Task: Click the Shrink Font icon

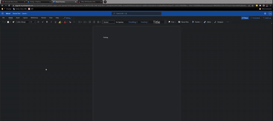Action: pos(43,22)
